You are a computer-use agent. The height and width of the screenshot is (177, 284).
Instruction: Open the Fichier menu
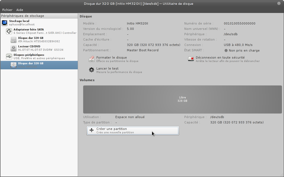[7, 10]
